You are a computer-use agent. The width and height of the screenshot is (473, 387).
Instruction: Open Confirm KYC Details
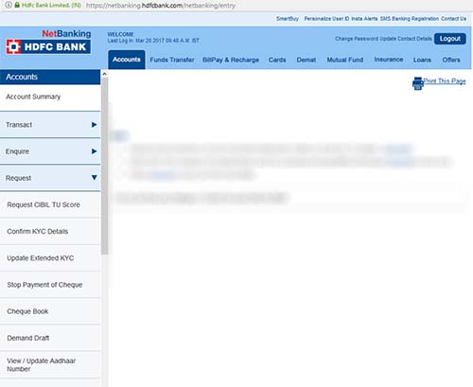[x=50, y=231]
